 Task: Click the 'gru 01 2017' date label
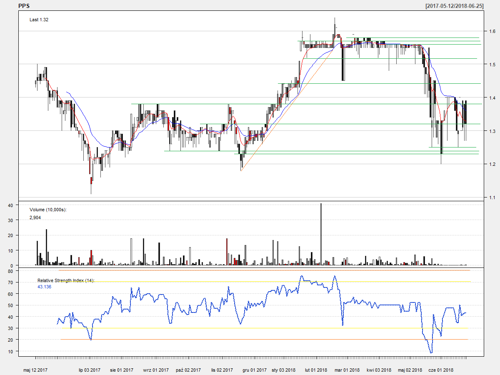255,370
